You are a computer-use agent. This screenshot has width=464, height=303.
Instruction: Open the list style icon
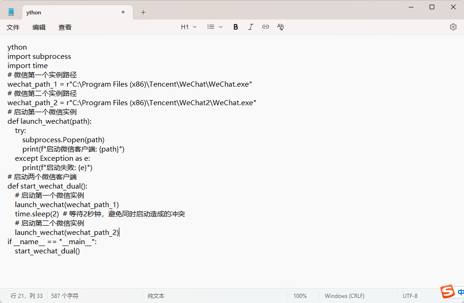(x=211, y=27)
